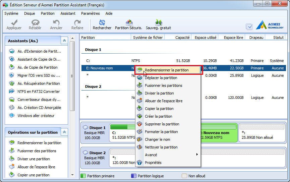Image resolution: width=290 pixels, height=182 pixels.
Task: Click the Non alloué legend swatch
Action: click(x=184, y=176)
